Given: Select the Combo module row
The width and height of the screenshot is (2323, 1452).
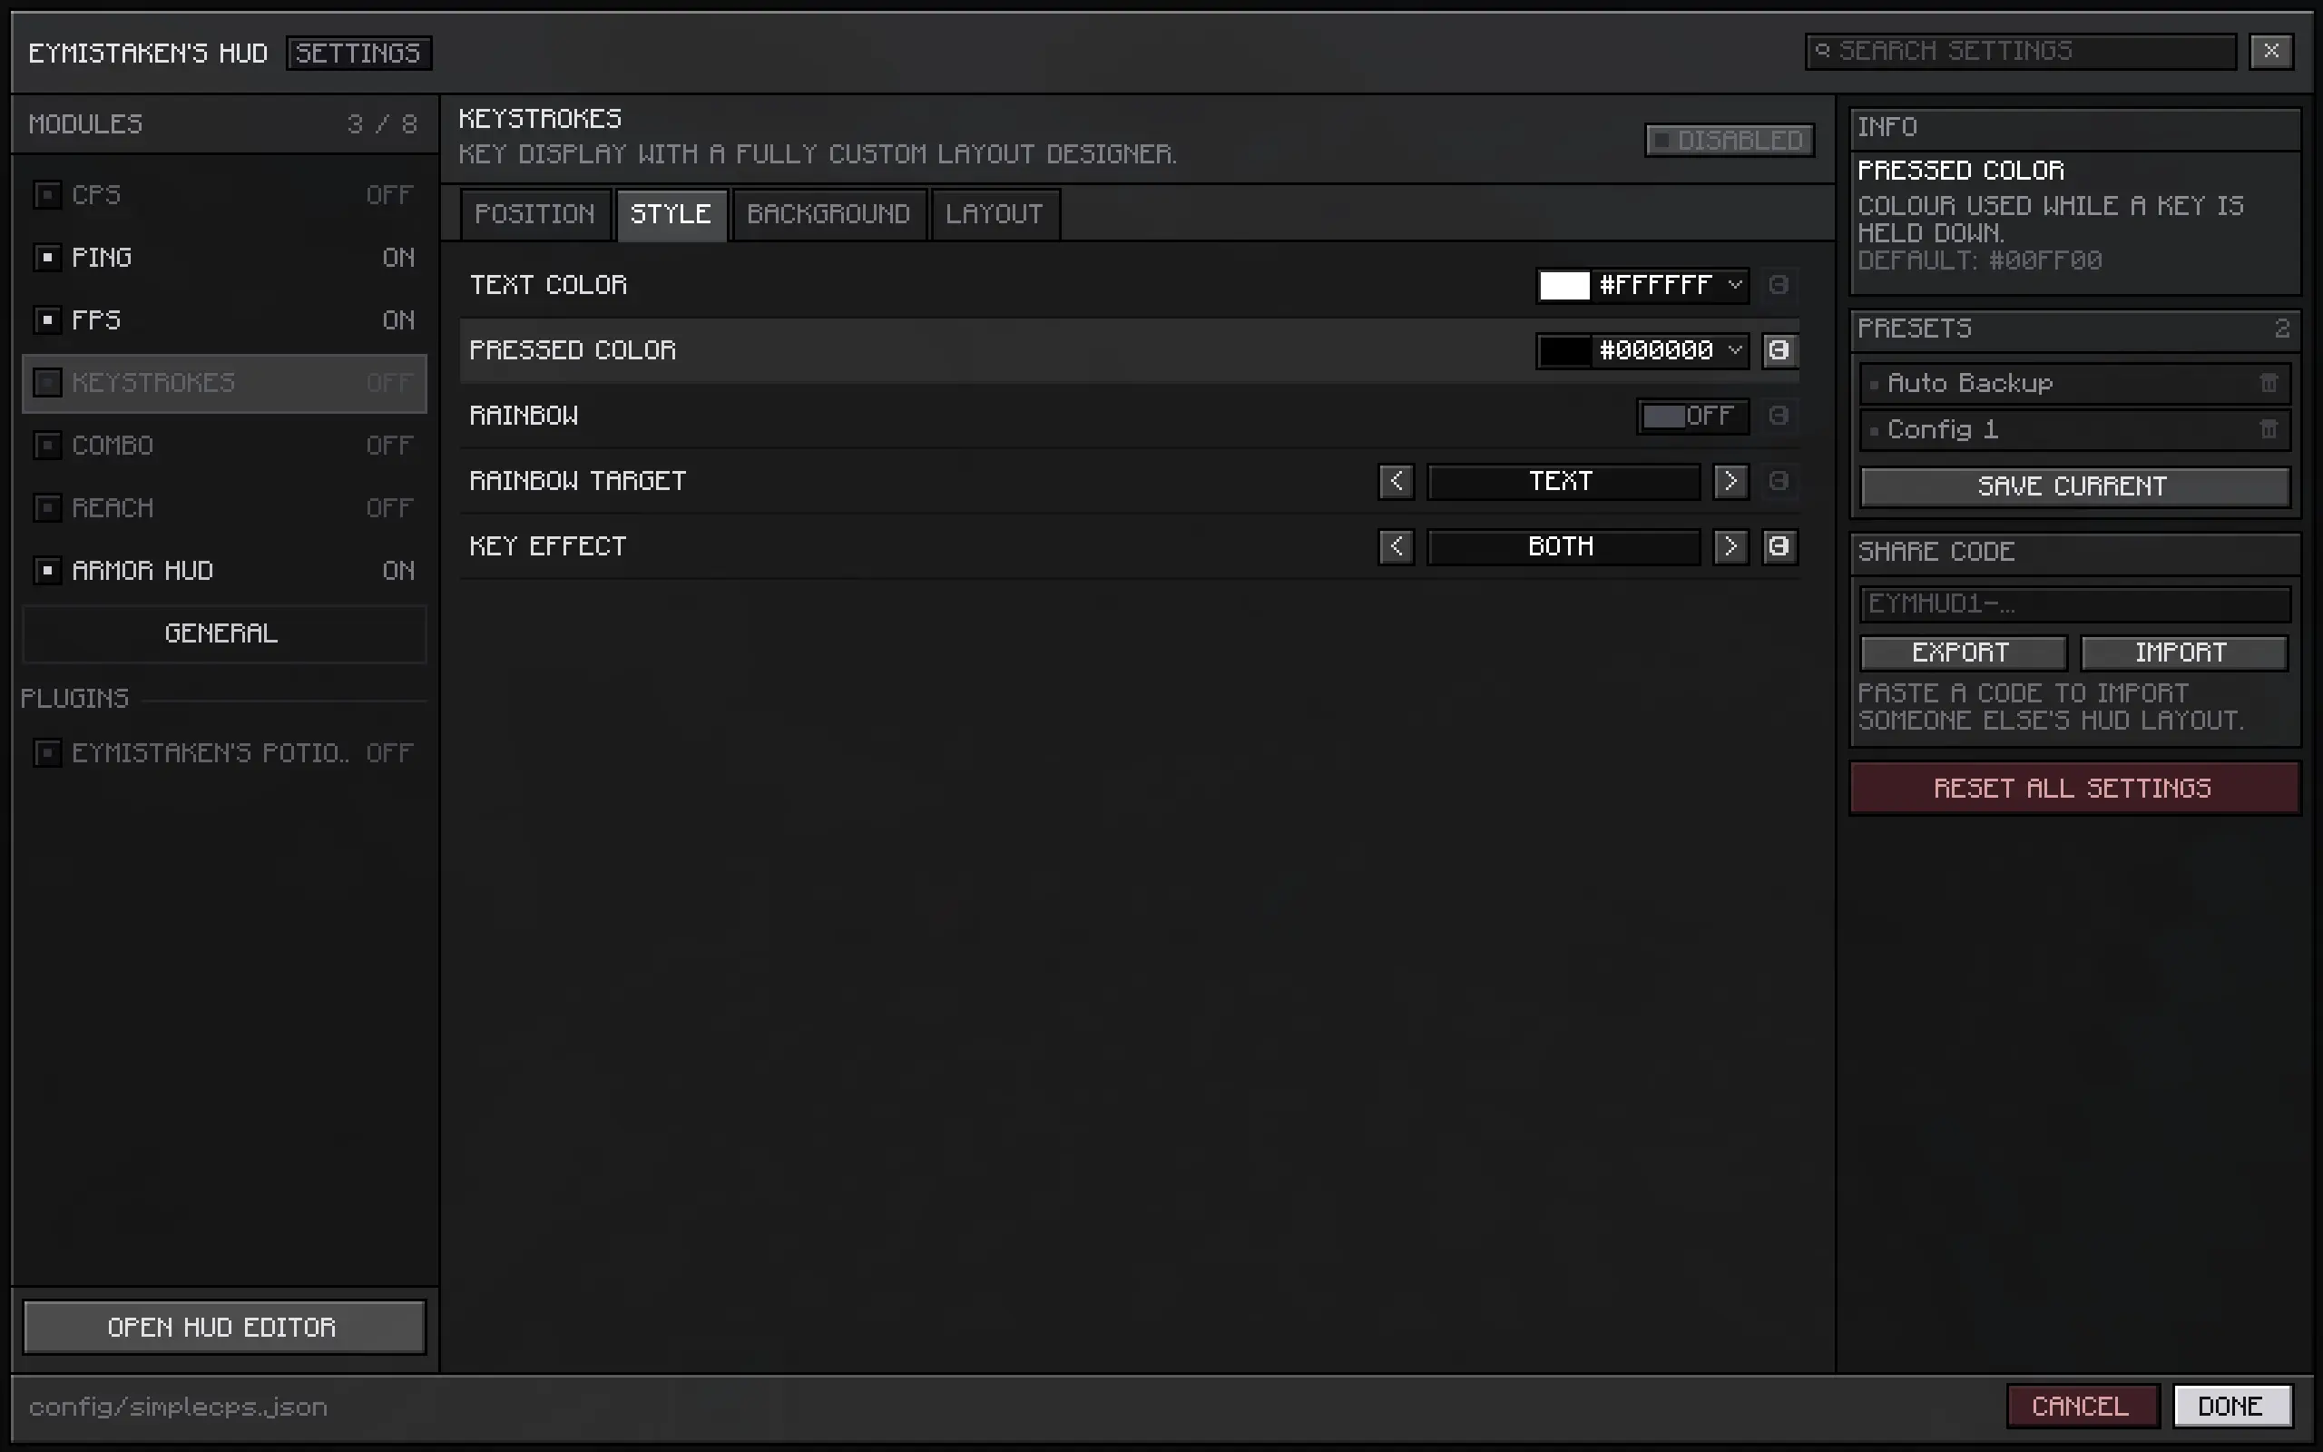Looking at the screenshot, I should point(223,445).
